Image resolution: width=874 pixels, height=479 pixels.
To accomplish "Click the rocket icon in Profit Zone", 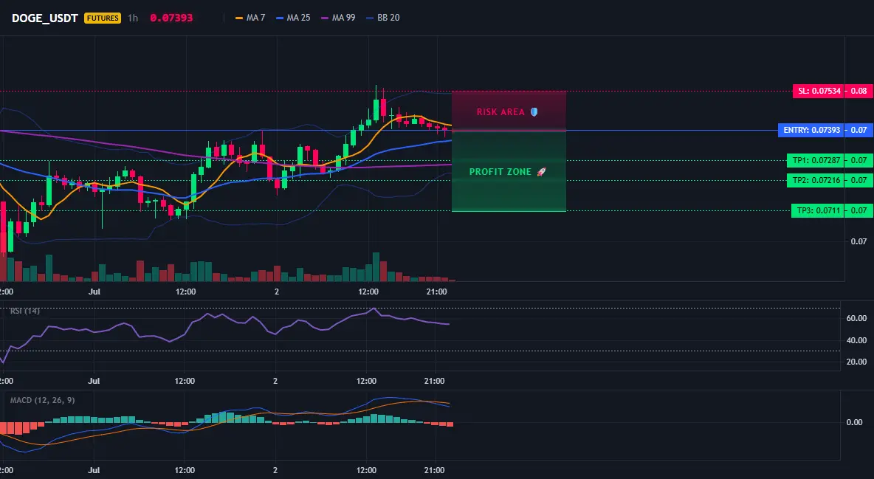I will pos(541,172).
